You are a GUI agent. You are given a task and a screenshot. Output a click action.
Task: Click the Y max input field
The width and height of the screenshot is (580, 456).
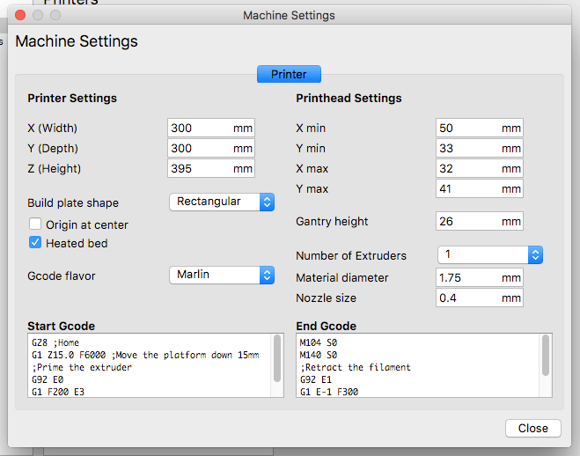(480, 188)
